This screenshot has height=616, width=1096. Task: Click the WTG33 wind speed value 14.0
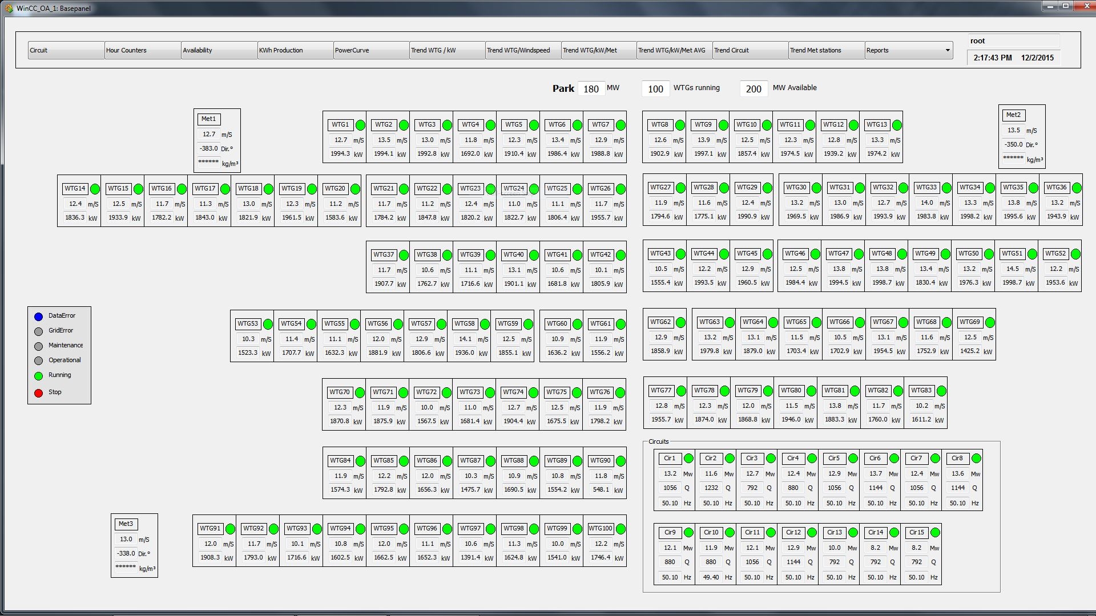pos(926,203)
